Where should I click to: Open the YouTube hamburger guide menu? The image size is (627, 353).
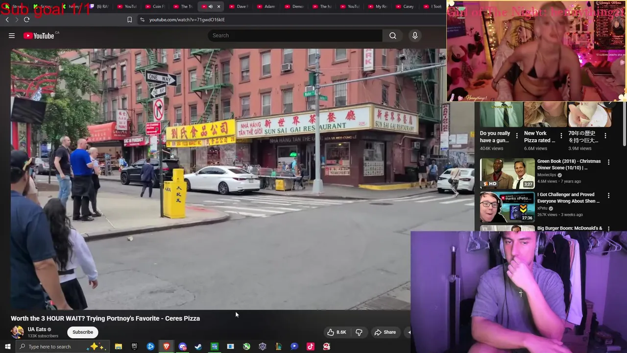tap(12, 35)
